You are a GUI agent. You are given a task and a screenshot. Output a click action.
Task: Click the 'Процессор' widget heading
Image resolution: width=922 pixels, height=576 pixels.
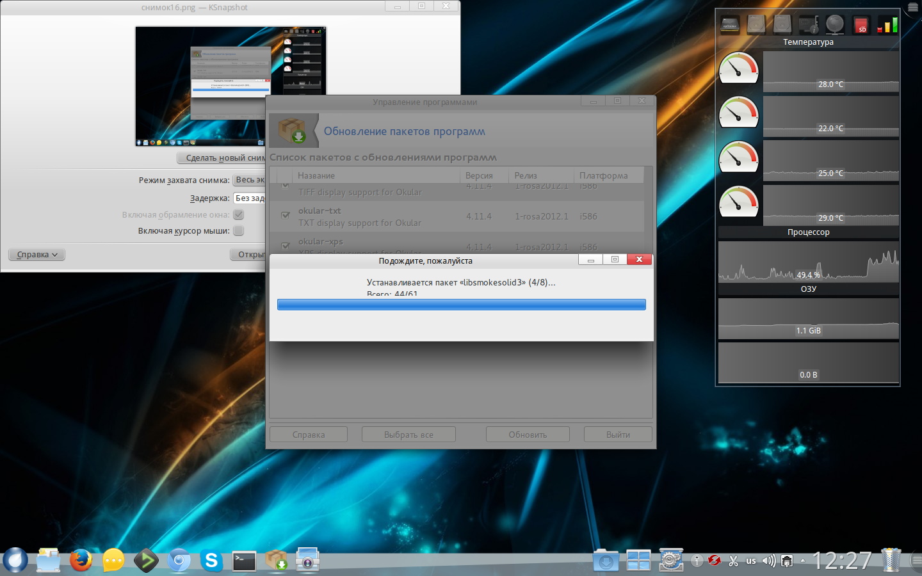tap(809, 232)
